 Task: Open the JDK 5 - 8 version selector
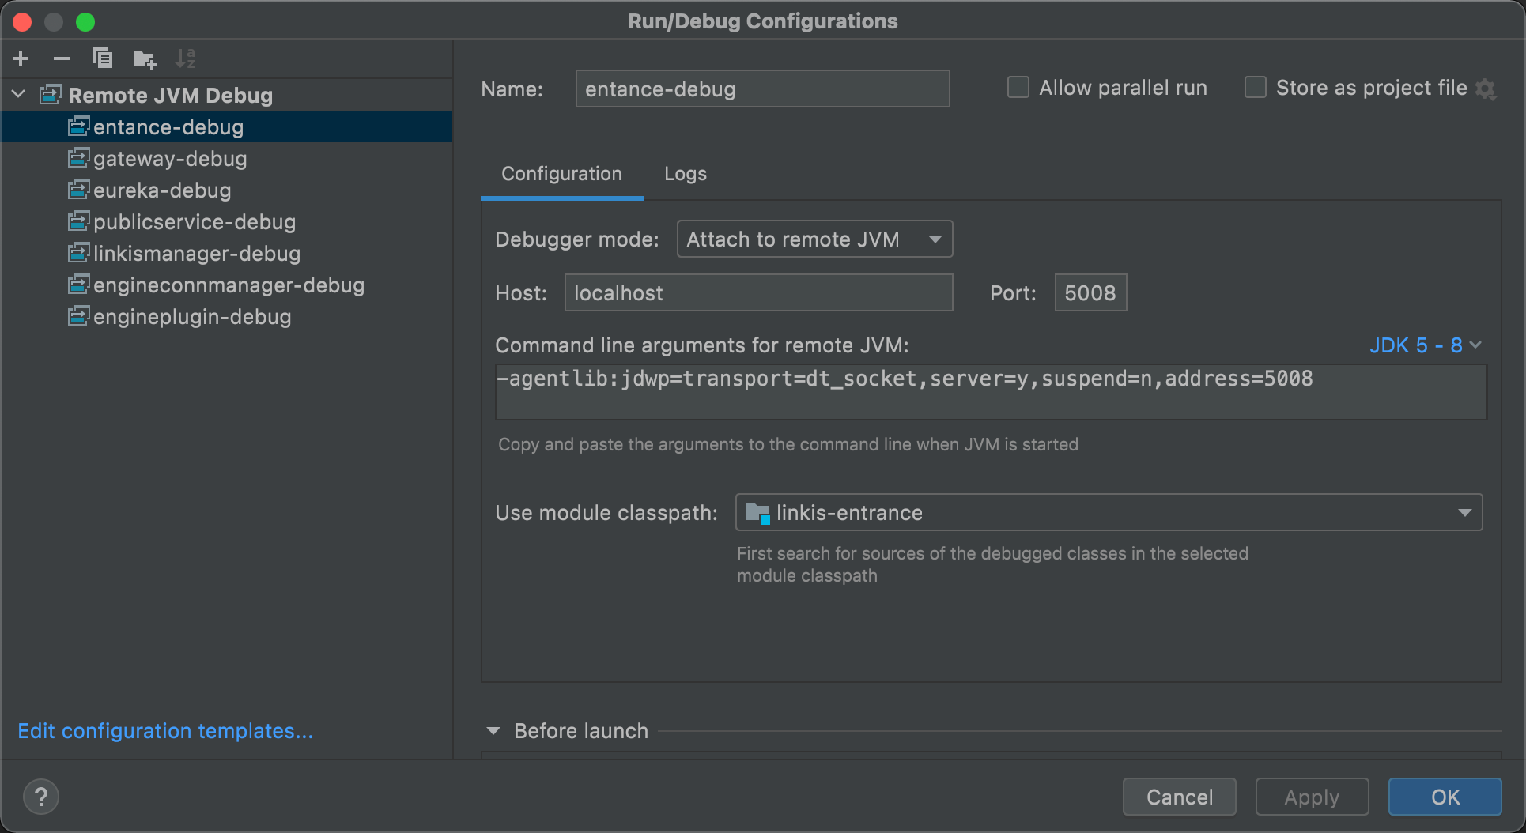pyautogui.click(x=1425, y=345)
